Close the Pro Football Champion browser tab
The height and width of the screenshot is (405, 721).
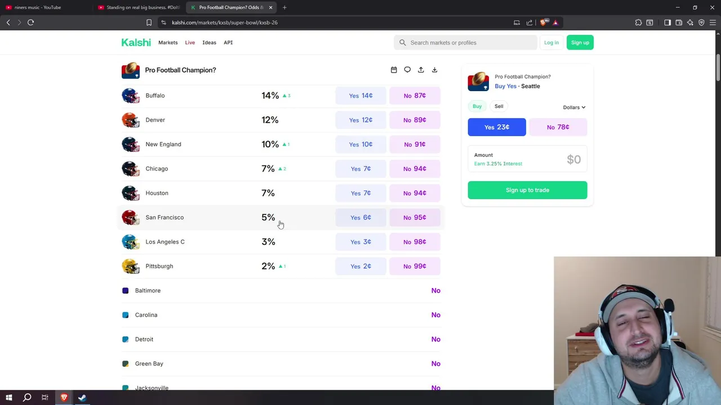pos(270,7)
